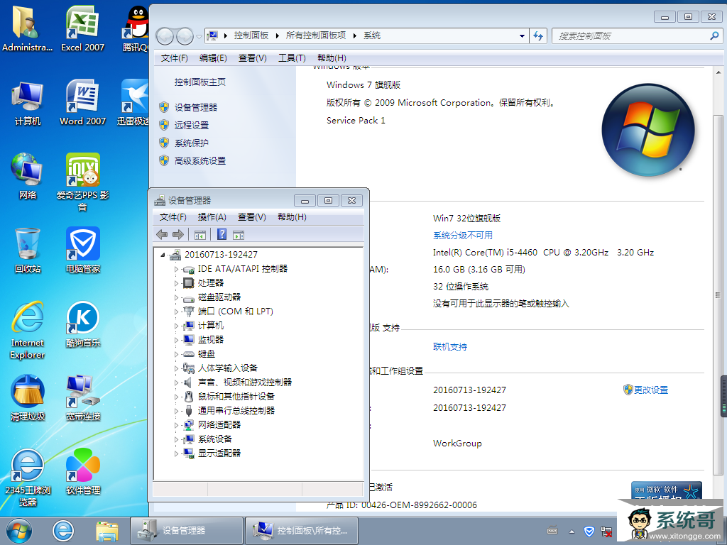This screenshot has height=545, width=727.
Task: Open the 2345王牌浏览器 desktop icon
Action: coord(28,478)
